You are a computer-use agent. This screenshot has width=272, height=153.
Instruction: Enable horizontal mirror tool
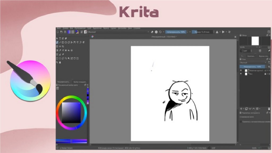217,32
